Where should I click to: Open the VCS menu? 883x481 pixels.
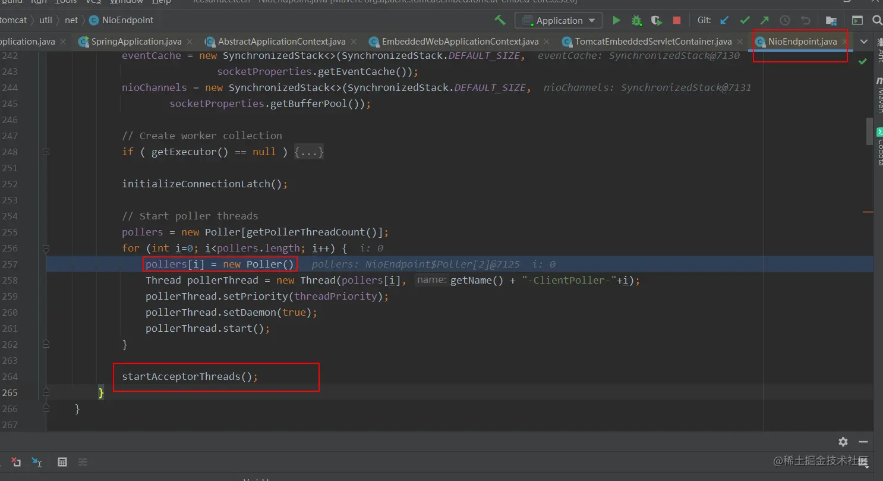coord(93,2)
